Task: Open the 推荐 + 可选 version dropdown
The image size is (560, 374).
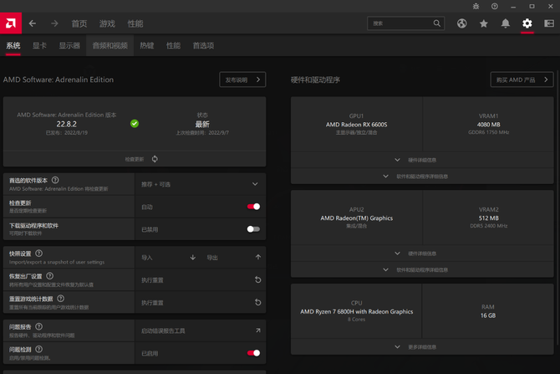Action: tap(201, 184)
